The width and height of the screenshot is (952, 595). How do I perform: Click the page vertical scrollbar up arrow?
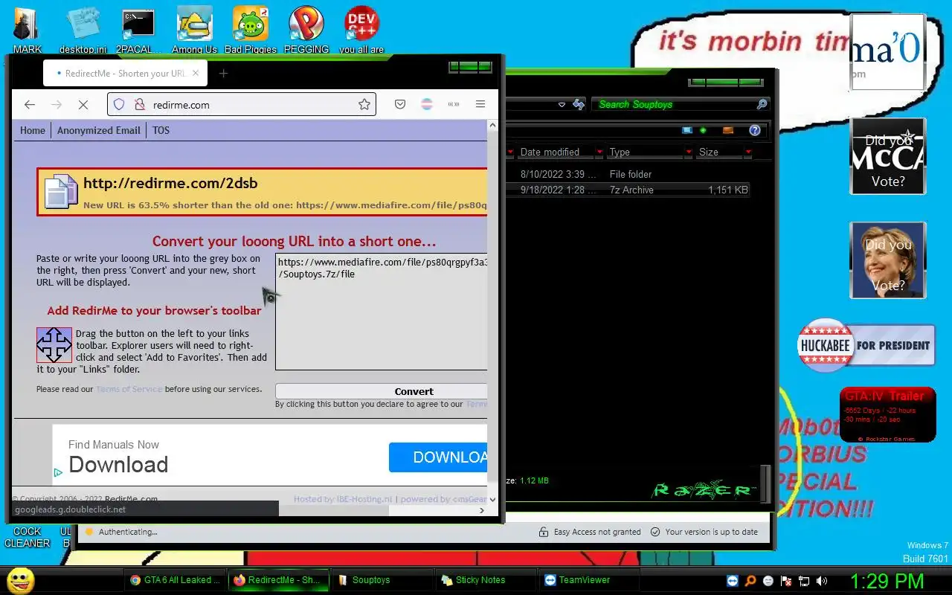492,126
